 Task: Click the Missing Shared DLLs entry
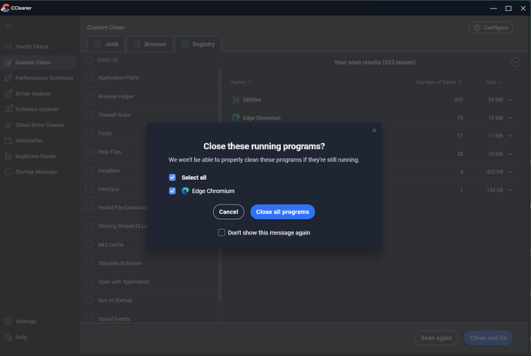pyautogui.click(x=122, y=226)
